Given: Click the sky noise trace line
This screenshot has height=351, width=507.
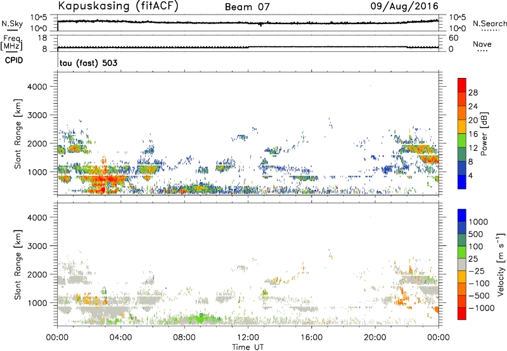Looking at the screenshot, I should coord(248,22).
